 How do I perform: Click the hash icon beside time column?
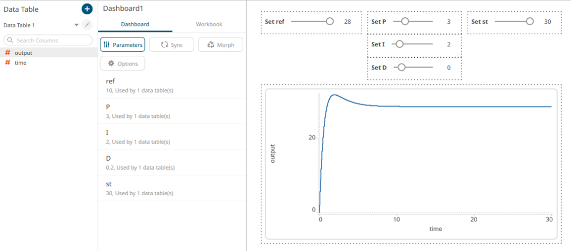[x=7, y=63]
